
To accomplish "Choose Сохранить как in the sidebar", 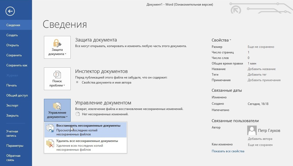I will [16, 65].
